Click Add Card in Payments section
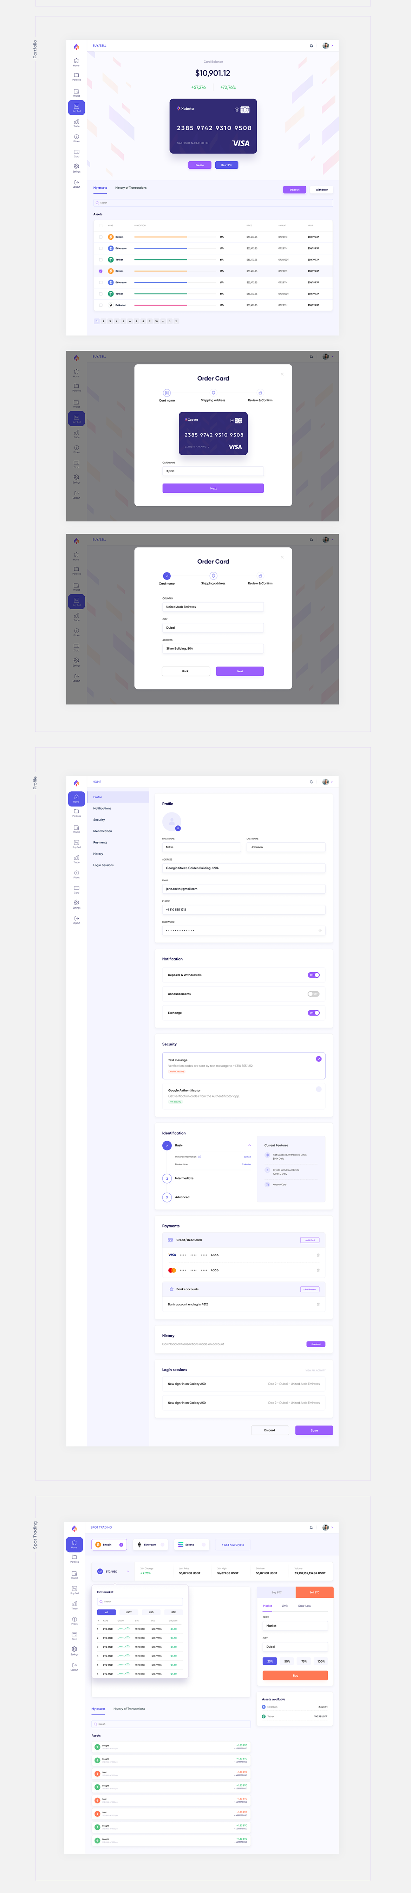Image resolution: width=411 pixels, height=1893 pixels. click(309, 1240)
